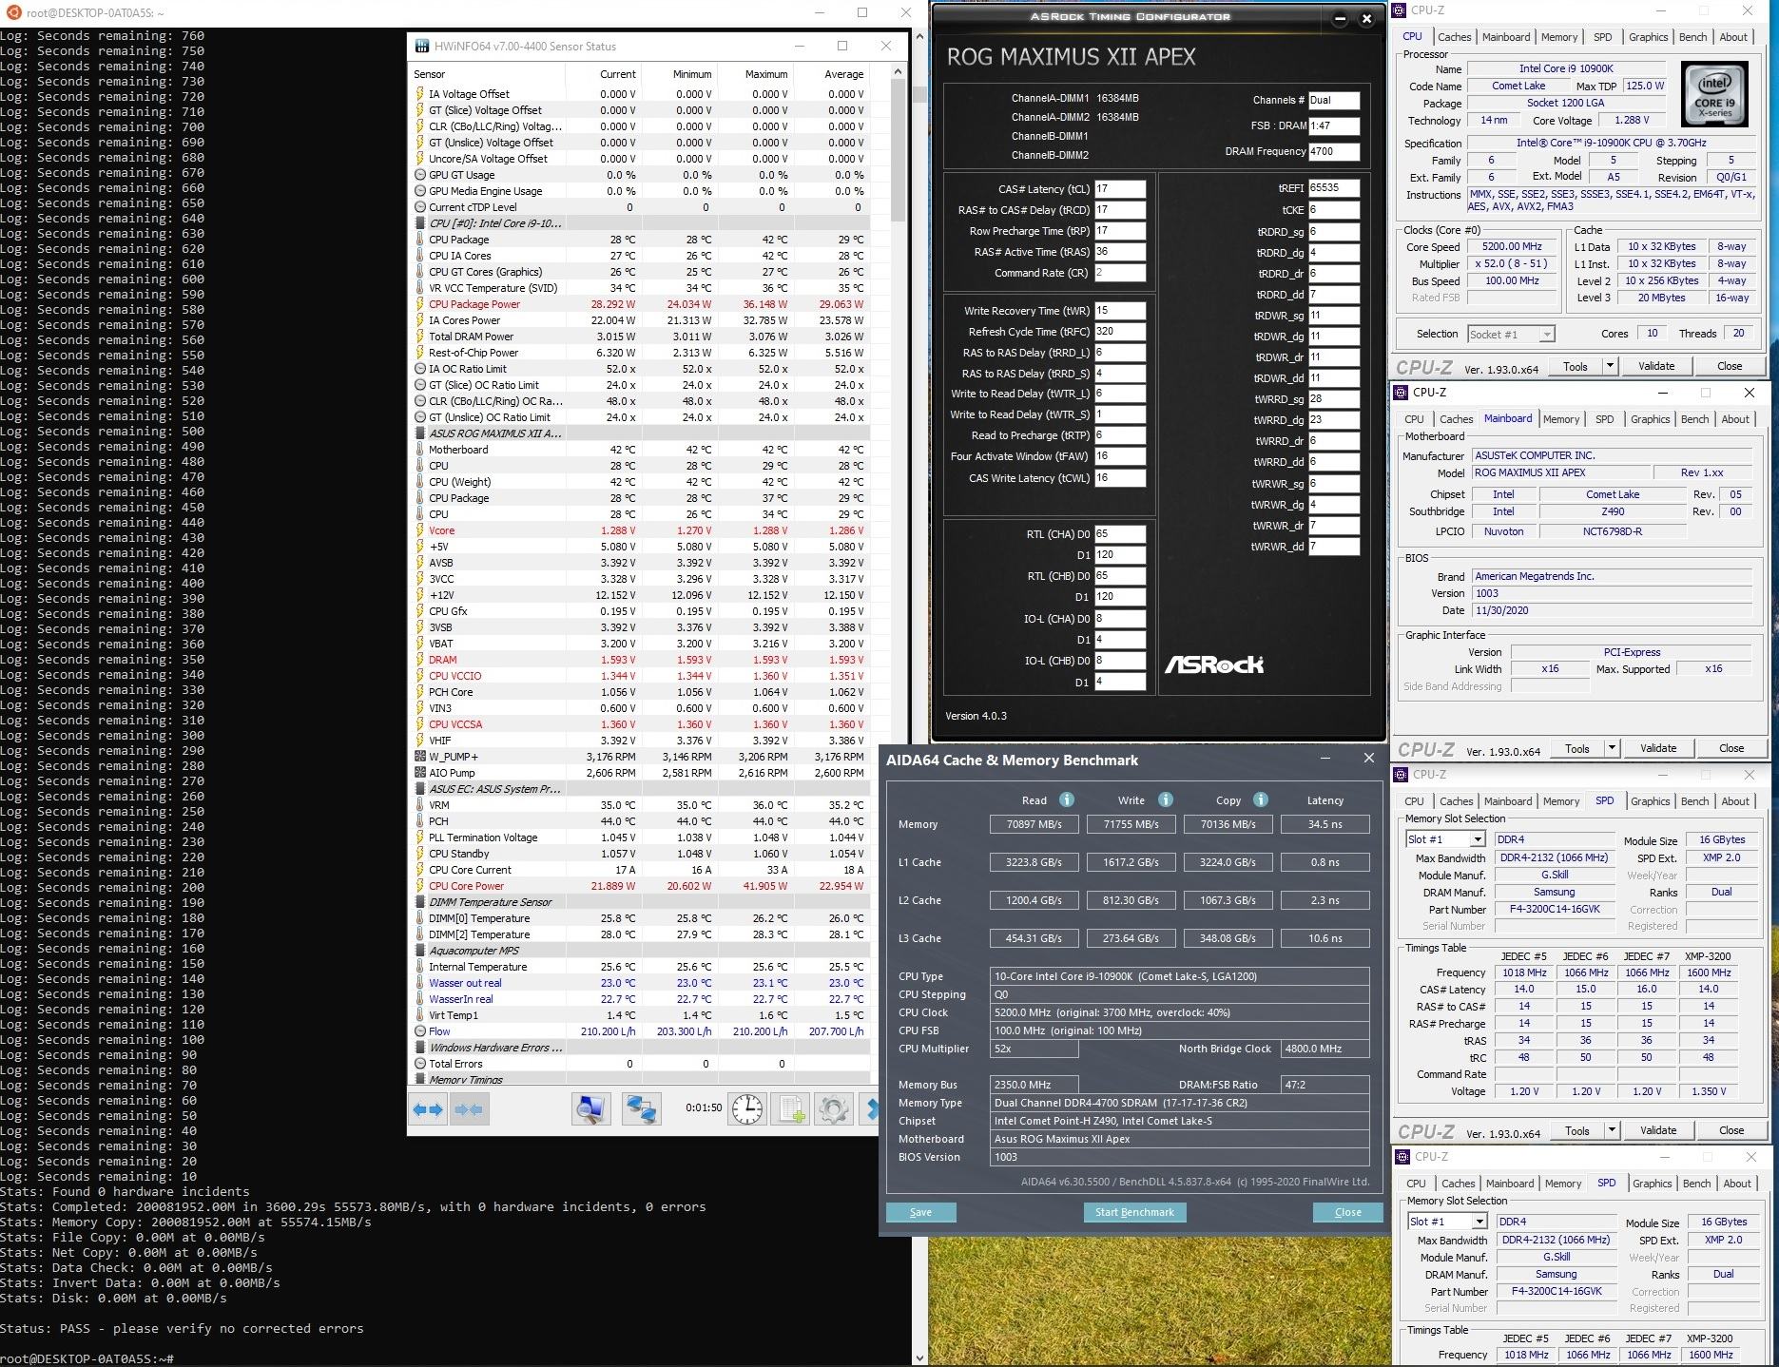This screenshot has height=1367, width=1779.
Task: Switch to Memory tab in CPU-Z CPU window
Action: [x=1558, y=37]
